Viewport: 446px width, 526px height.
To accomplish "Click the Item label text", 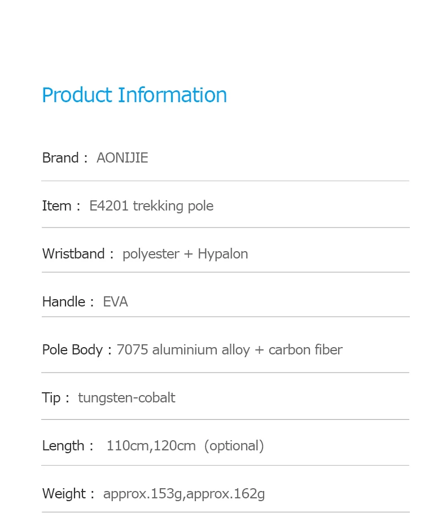I will tap(56, 206).
